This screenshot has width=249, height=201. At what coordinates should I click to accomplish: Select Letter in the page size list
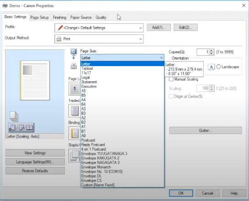tap(122, 64)
